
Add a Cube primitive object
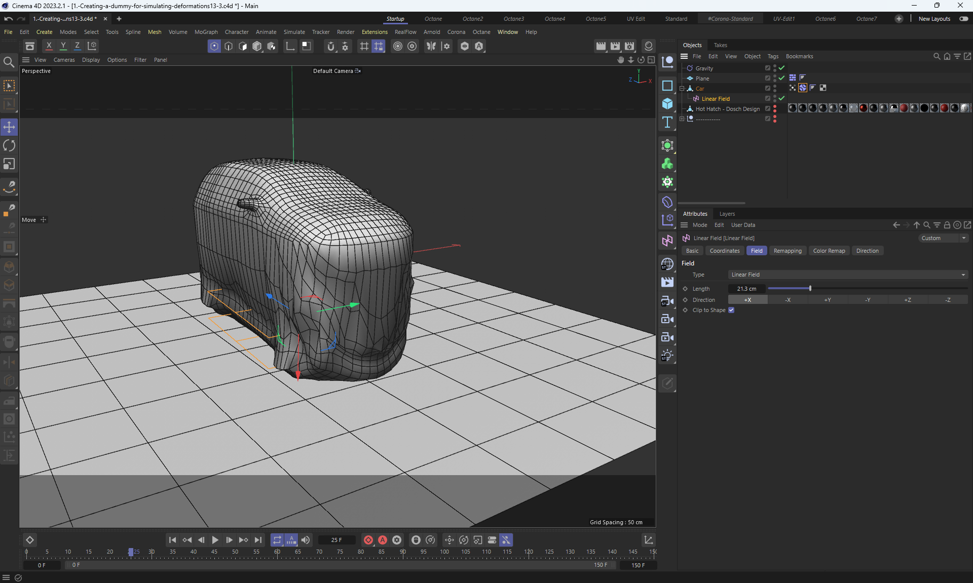tap(667, 104)
